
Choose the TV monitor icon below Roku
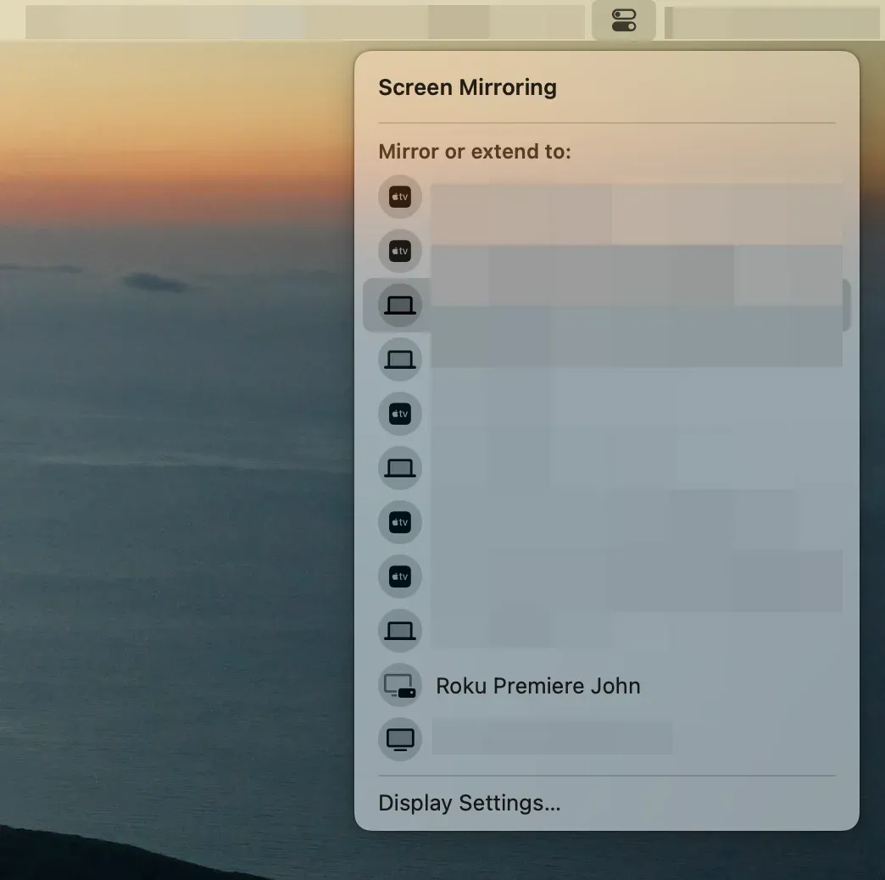click(399, 739)
